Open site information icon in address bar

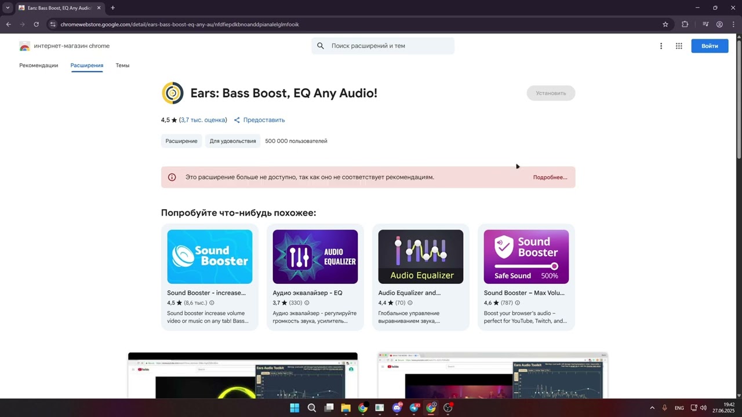click(53, 24)
